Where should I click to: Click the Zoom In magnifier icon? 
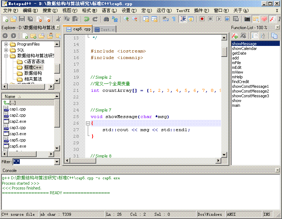[x=126, y=19]
